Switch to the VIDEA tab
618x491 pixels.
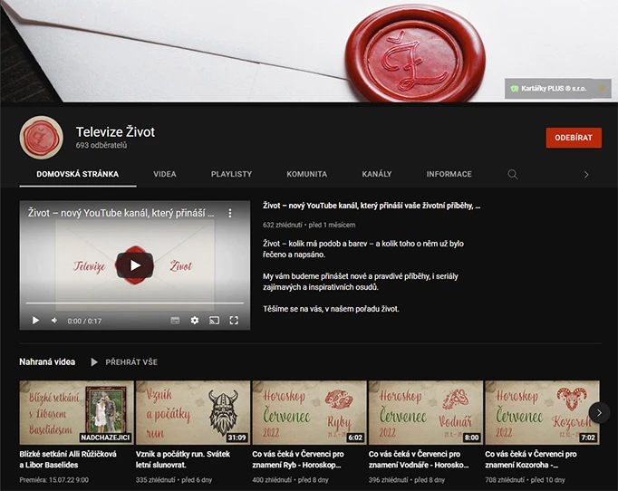(x=165, y=174)
